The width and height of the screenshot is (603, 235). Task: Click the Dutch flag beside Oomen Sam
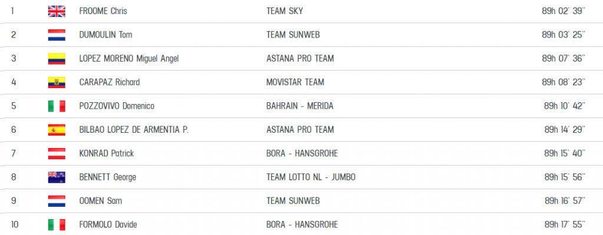pos(57,200)
